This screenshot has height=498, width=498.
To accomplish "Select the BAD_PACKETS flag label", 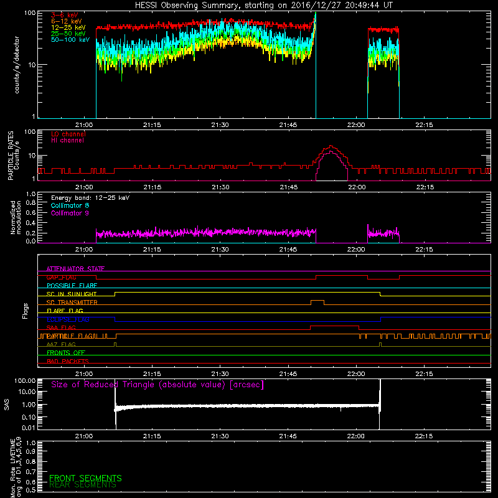I will coord(68,361).
